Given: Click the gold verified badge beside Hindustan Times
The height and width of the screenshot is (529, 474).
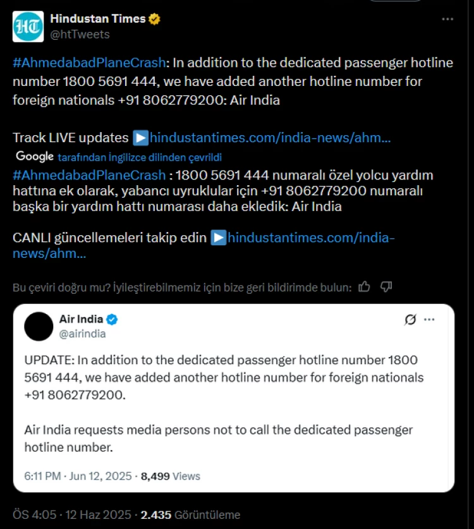Looking at the screenshot, I should click(x=154, y=19).
